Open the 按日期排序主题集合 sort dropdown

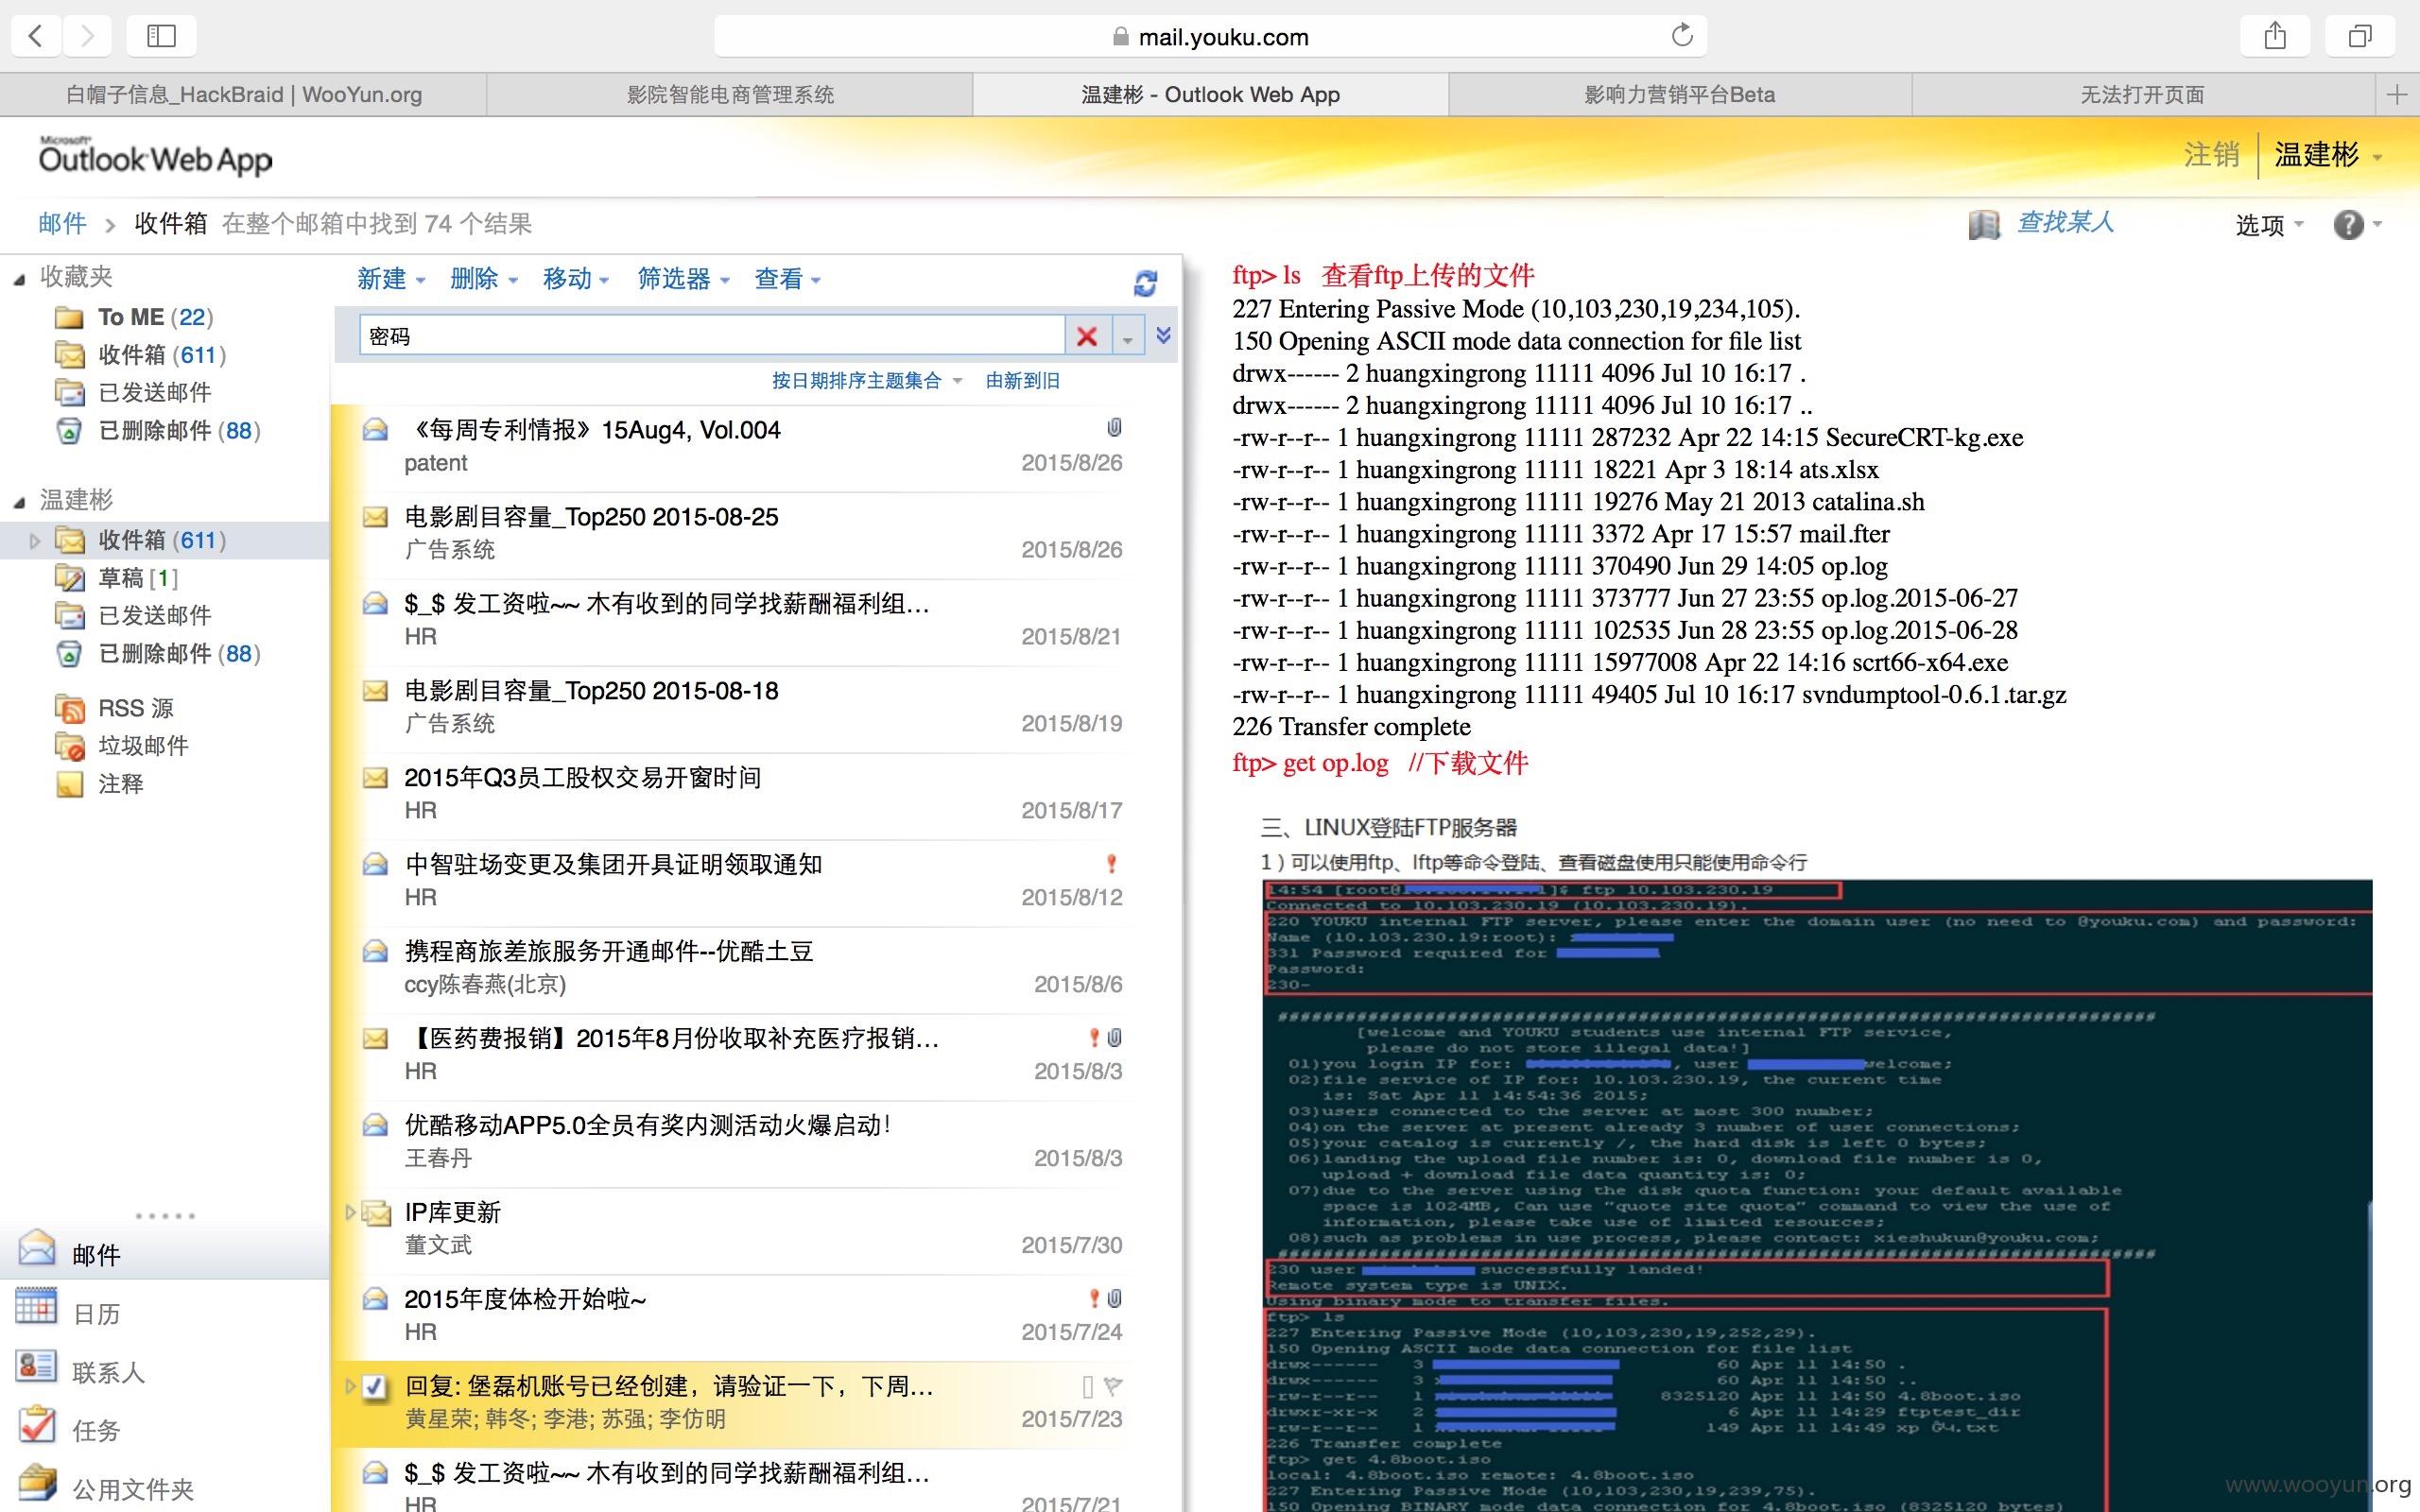866,381
